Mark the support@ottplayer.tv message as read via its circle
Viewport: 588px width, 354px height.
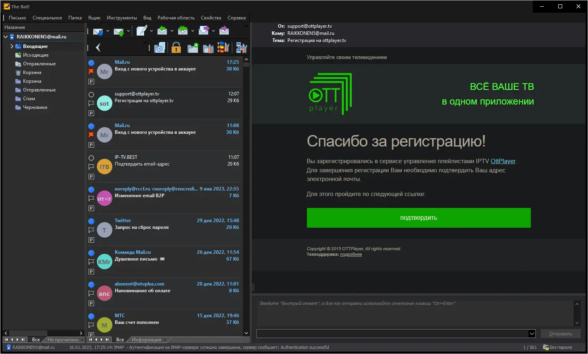point(91,94)
